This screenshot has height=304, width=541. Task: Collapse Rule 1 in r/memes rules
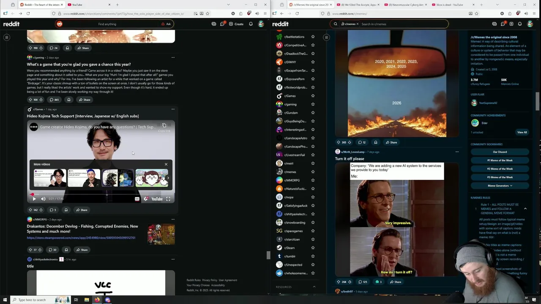(525, 209)
